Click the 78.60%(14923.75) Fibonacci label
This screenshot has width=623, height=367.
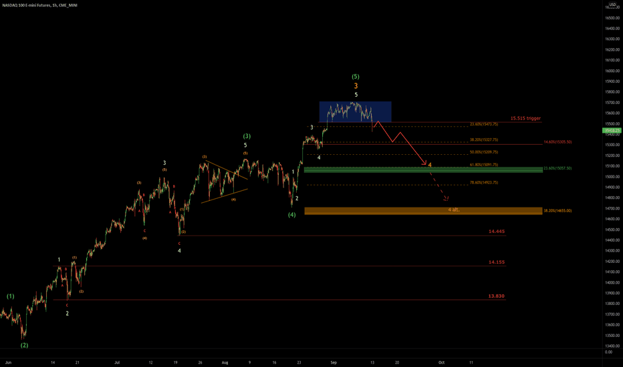point(484,183)
